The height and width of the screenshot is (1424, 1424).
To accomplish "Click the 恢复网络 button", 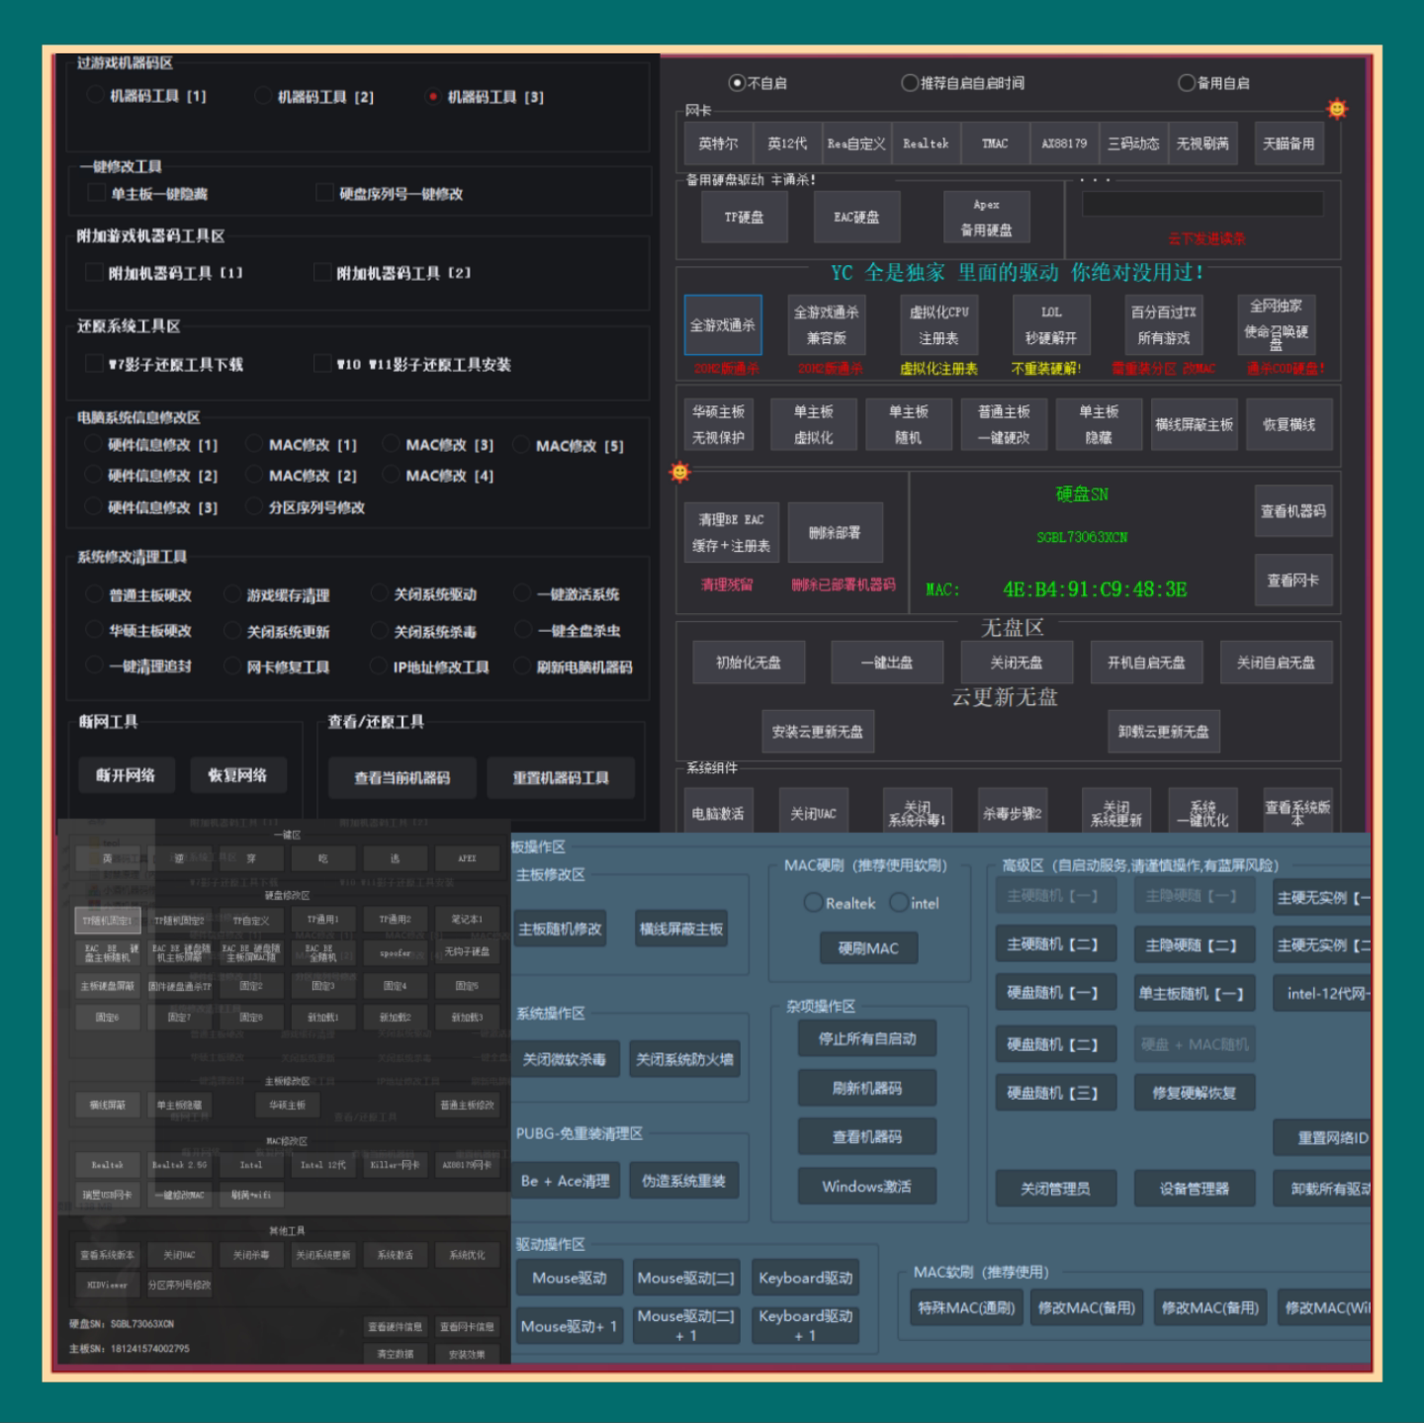I will tap(237, 775).
